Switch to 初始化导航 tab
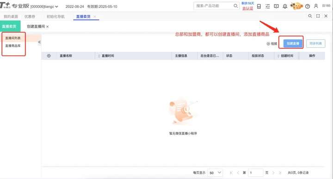Image resolution: width=333 pixels, height=179 pixels. point(55,17)
